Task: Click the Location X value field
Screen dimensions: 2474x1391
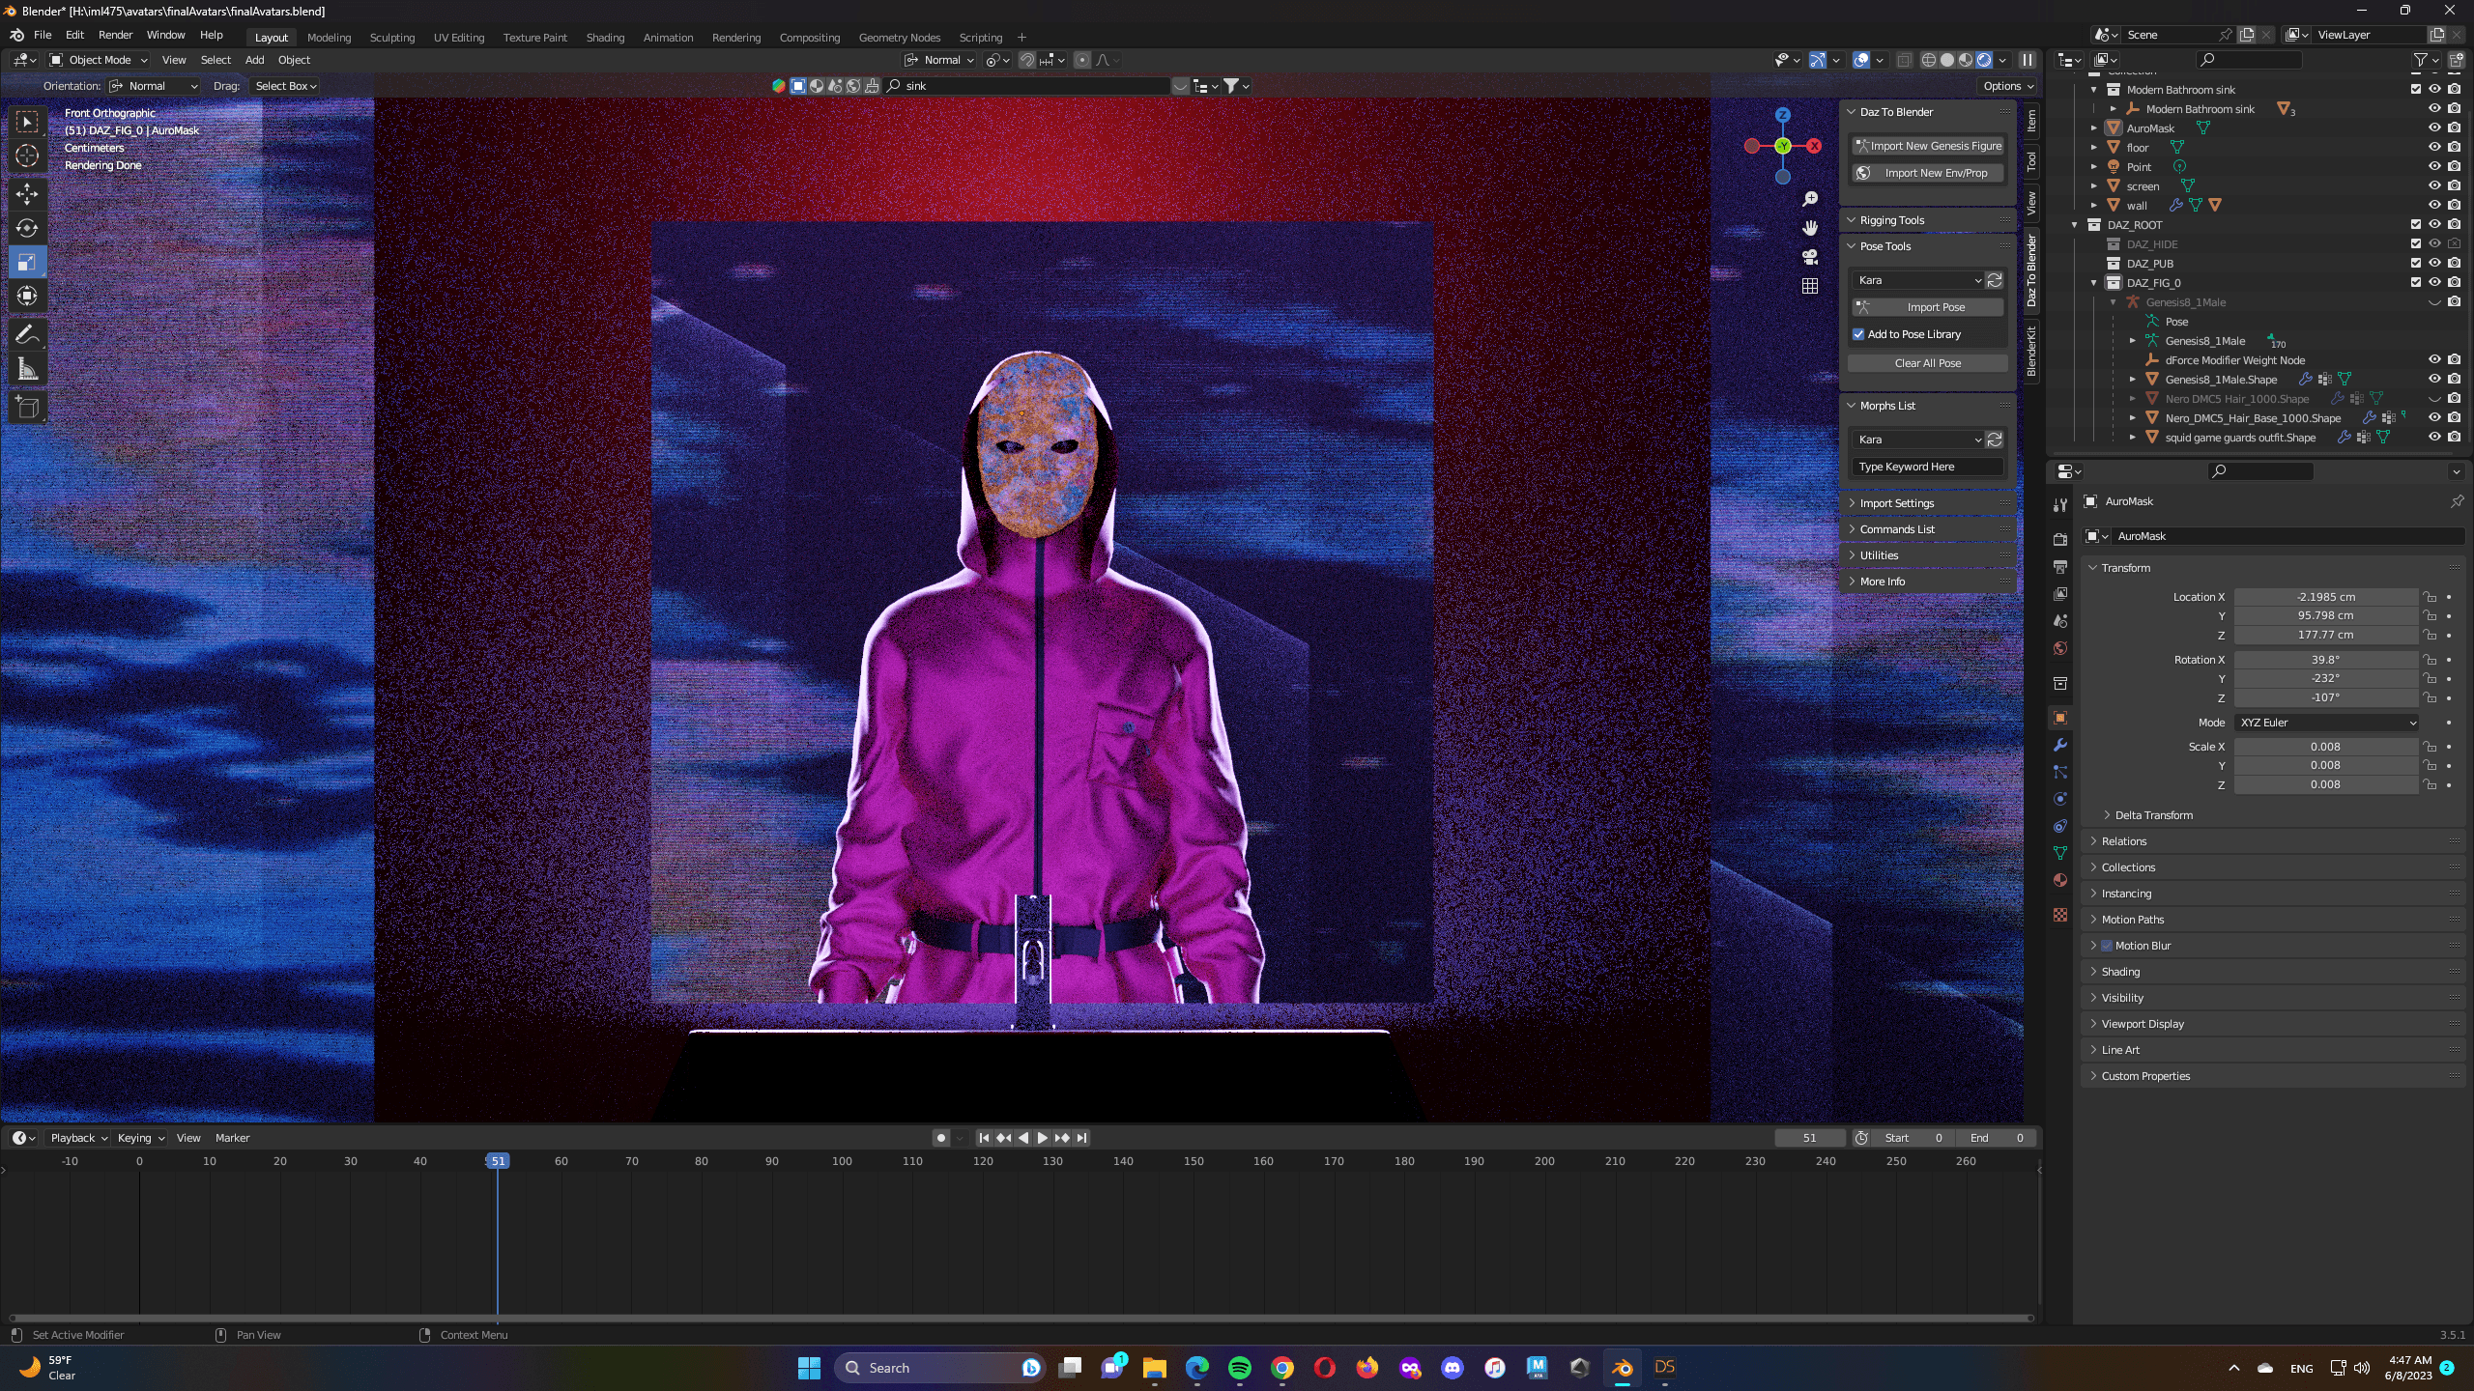Action: point(2325,597)
